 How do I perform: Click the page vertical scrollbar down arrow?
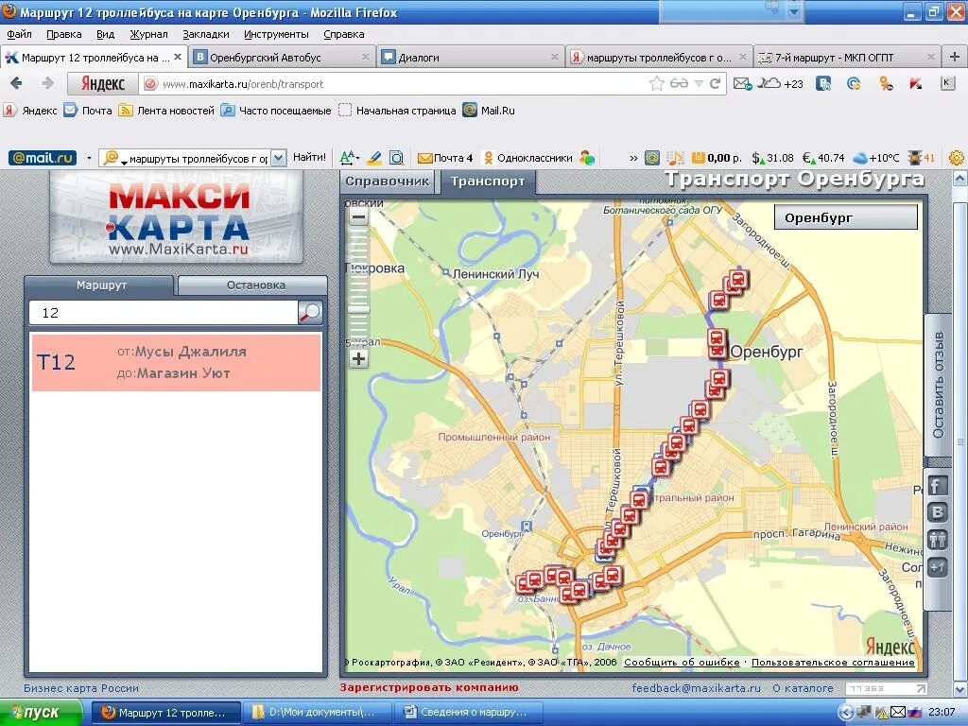coord(960,689)
